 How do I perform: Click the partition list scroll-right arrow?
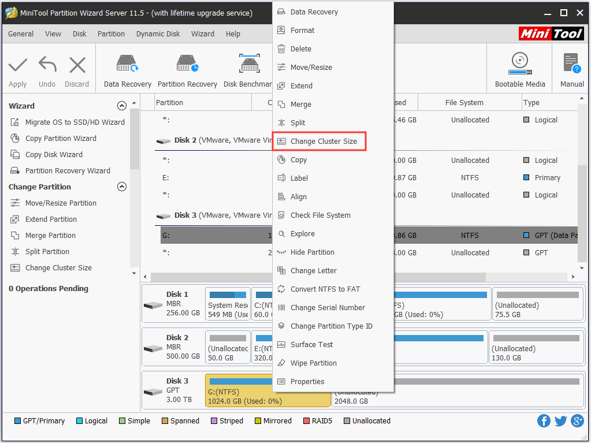[x=573, y=277]
